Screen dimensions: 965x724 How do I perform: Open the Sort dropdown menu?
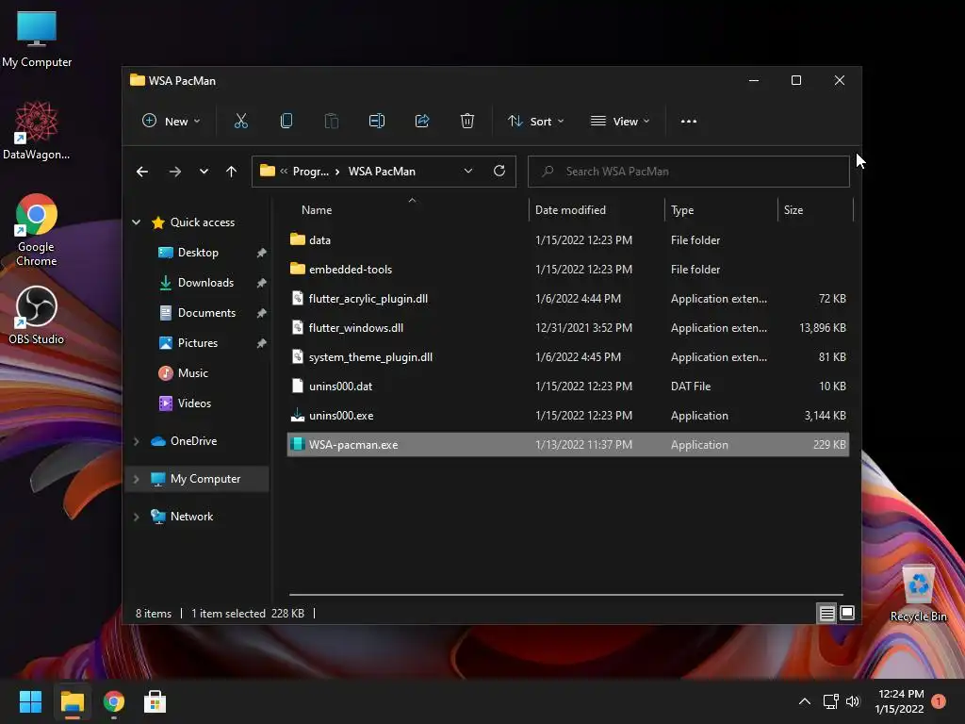pos(535,122)
